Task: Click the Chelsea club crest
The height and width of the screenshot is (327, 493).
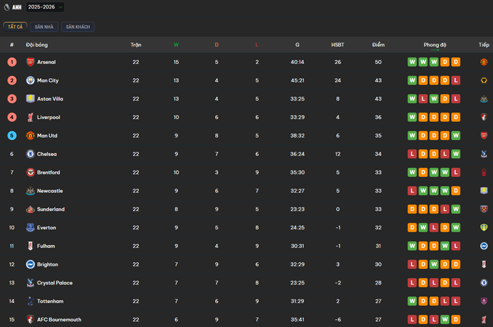Action: [x=30, y=154]
